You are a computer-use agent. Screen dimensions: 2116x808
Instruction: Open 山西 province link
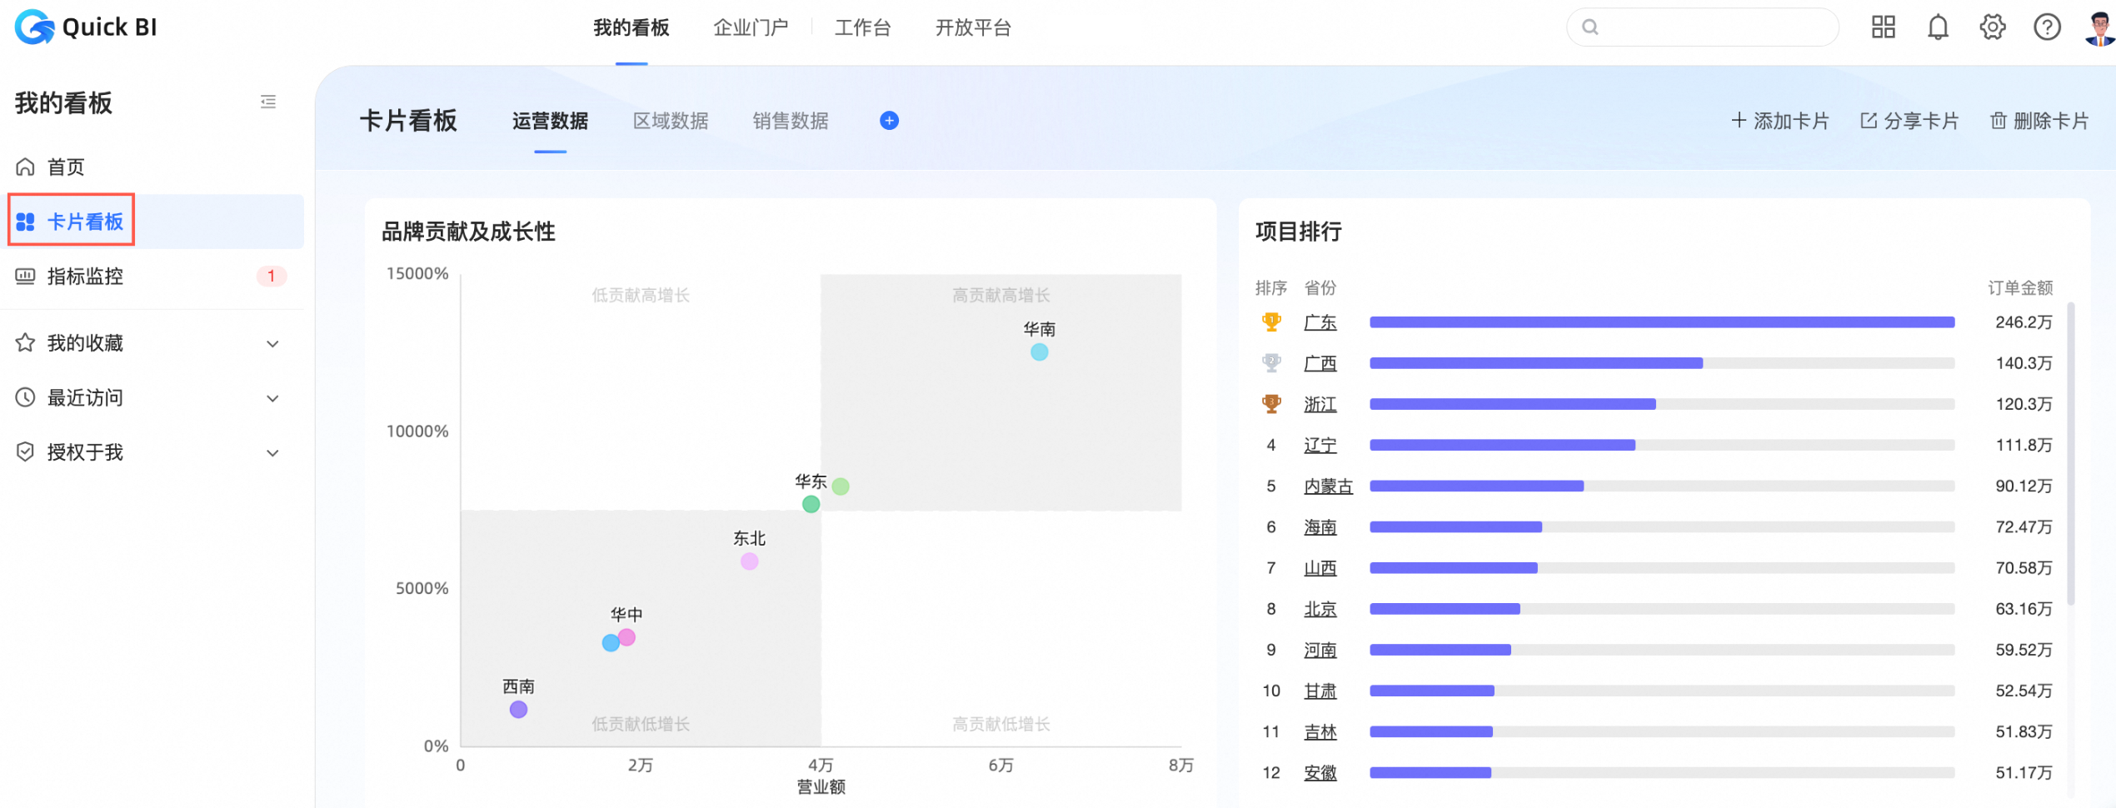[x=1320, y=568]
